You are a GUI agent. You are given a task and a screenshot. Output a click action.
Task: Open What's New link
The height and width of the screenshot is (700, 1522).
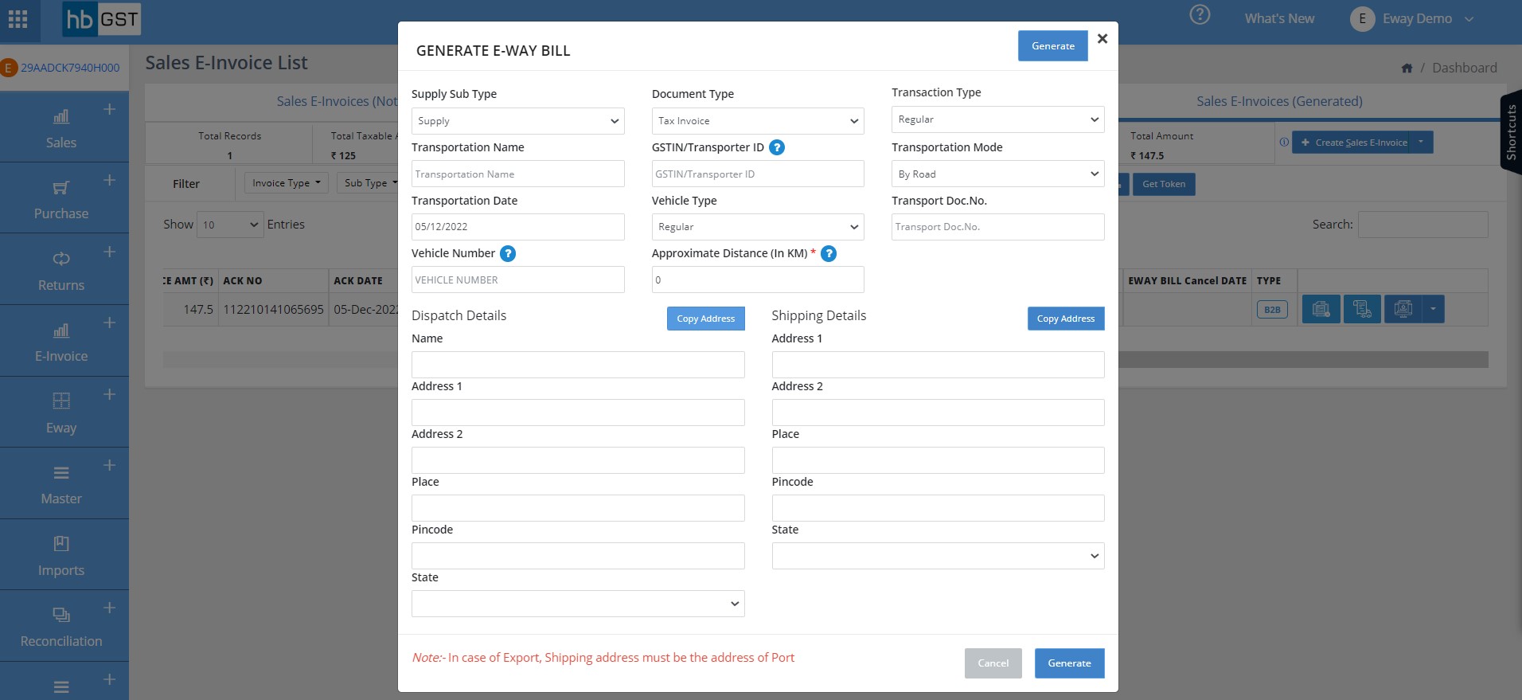tap(1279, 18)
